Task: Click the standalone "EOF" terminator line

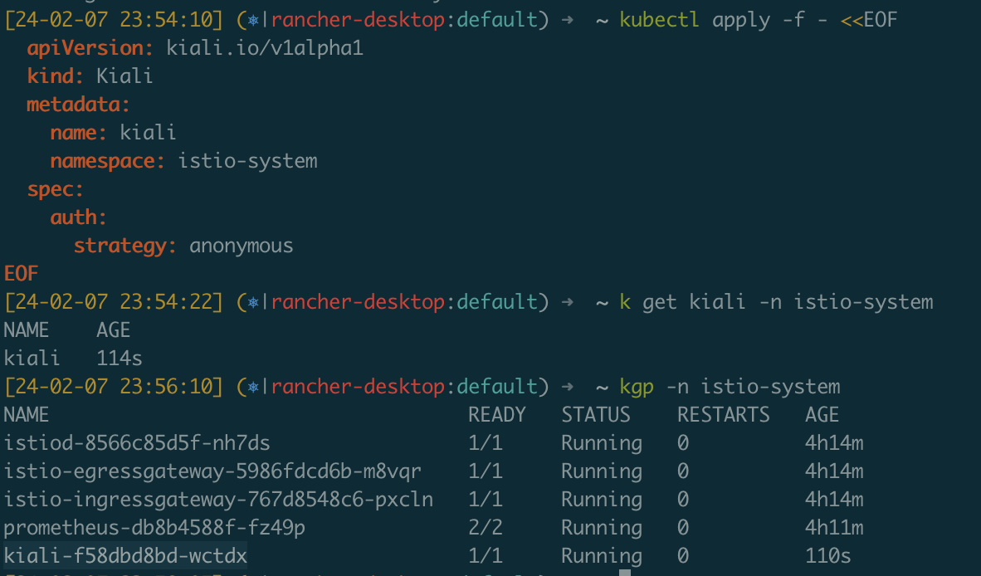Action: [22, 274]
